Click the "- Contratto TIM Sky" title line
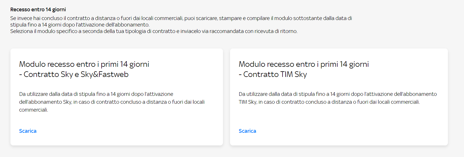 coord(273,74)
